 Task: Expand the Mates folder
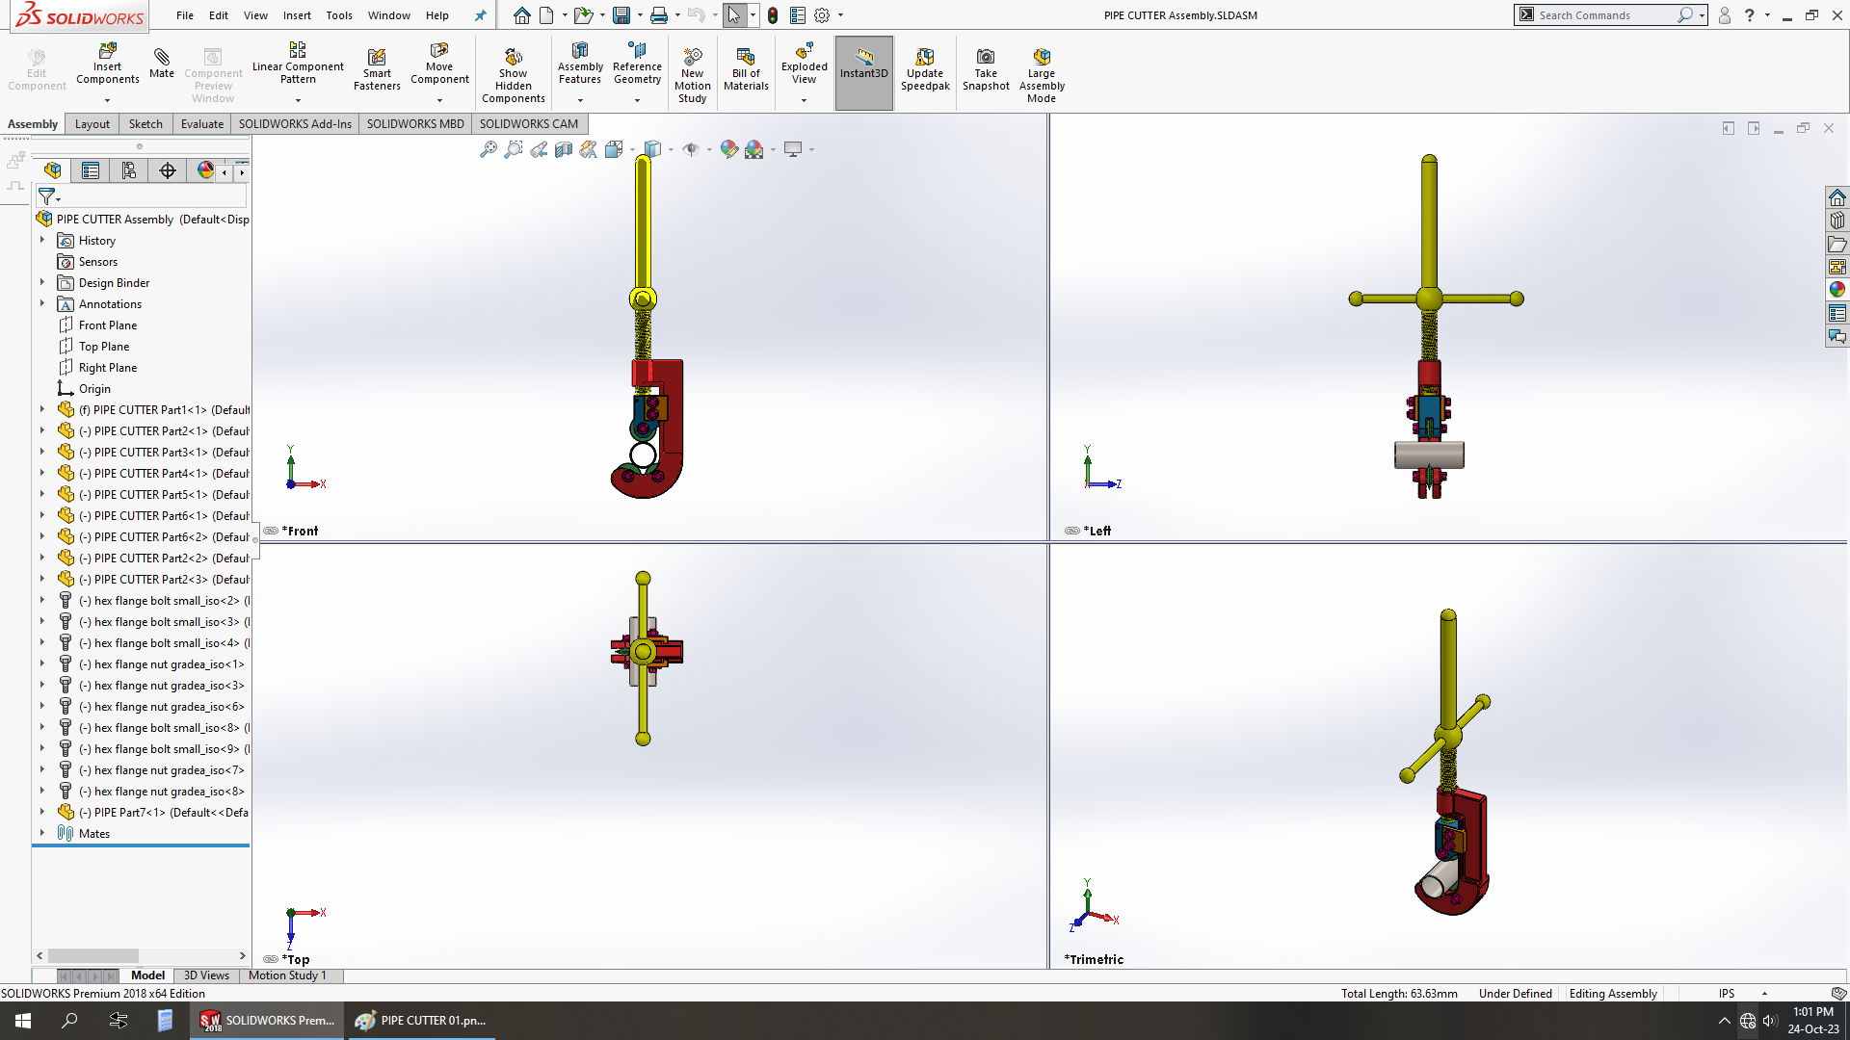(x=42, y=834)
